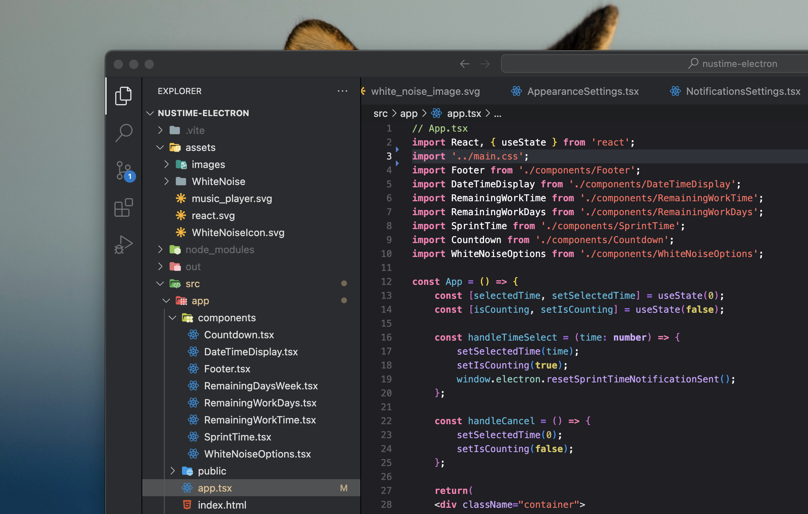Open RemainingDaysWeek.tsx in the explorer
The width and height of the screenshot is (808, 514).
[251, 385]
